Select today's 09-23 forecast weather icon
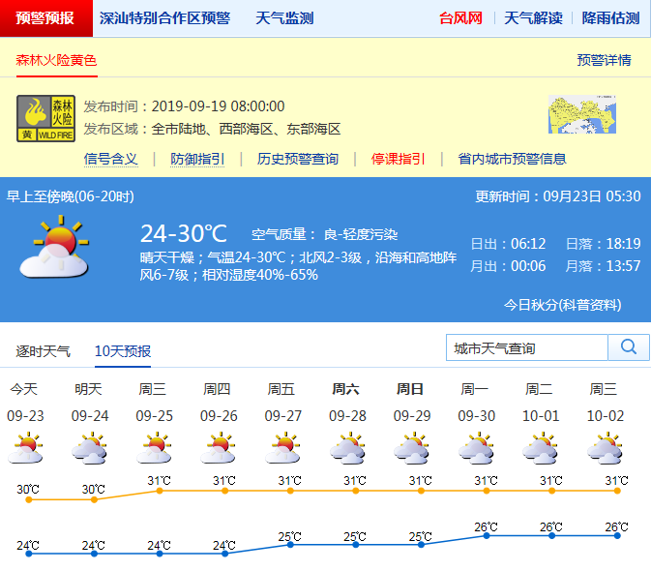Screen dimensions: 651x571 (24, 449)
